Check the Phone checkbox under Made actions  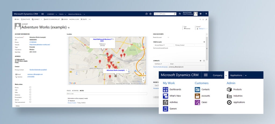(30, 87)
